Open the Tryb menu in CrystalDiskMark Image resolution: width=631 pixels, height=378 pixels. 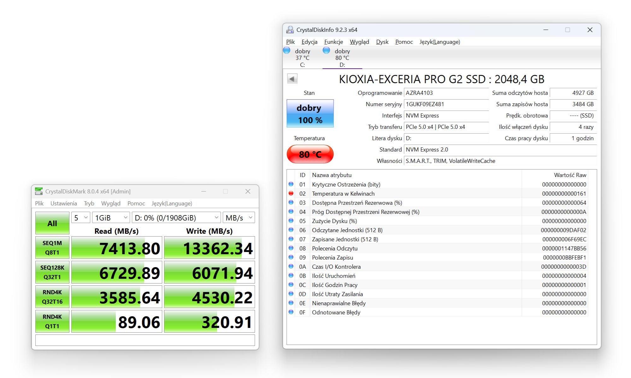(89, 203)
